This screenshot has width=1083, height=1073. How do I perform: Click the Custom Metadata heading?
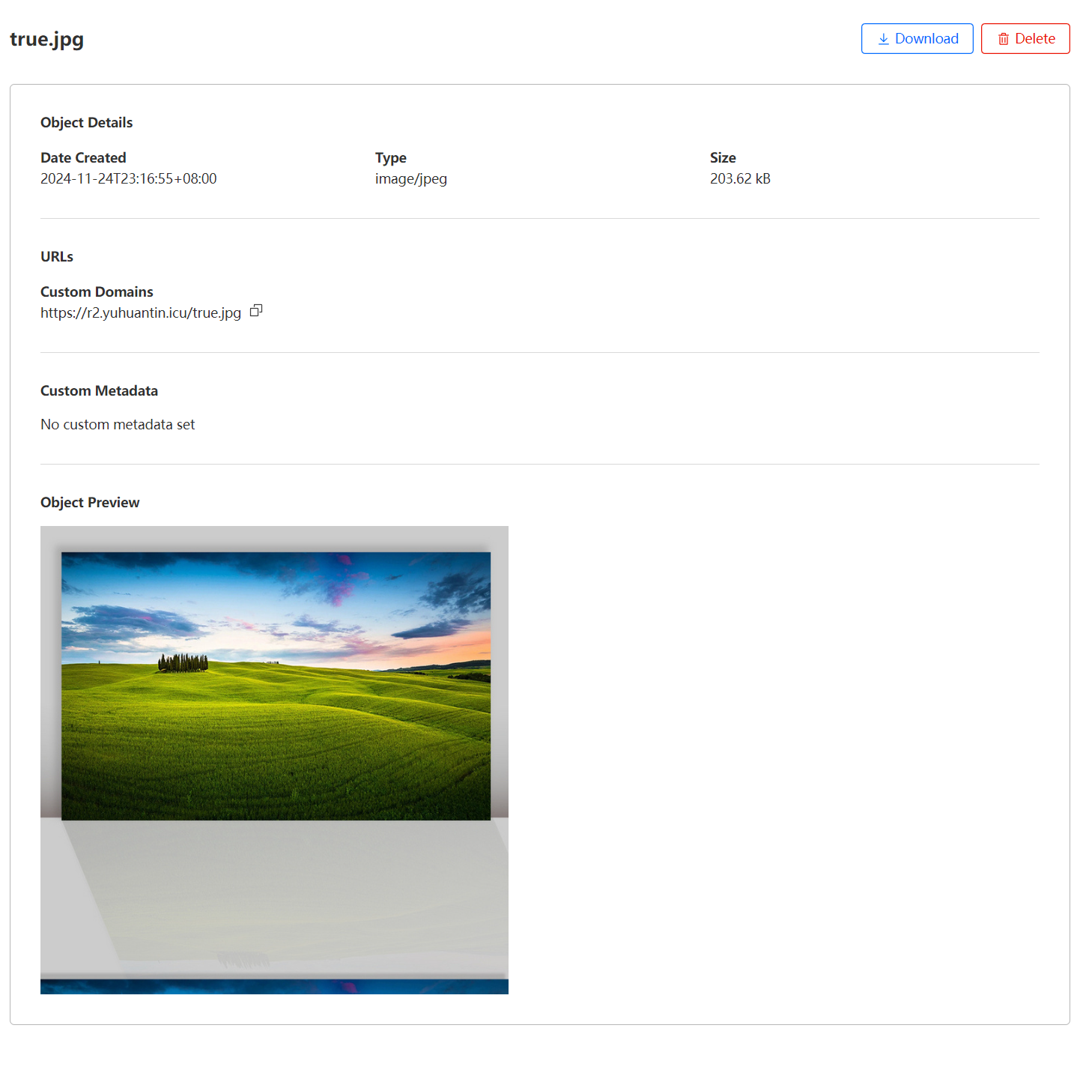point(99,390)
